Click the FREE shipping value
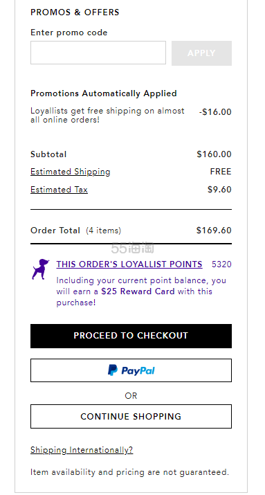265x495 pixels. pyautogui.click(x=221, y=172)
